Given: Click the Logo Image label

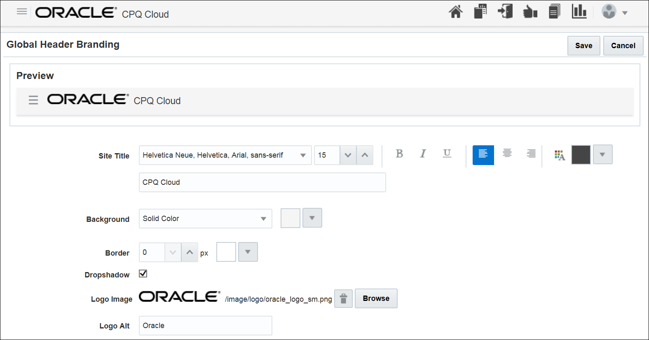Looking at the screenshot, I should point(112,299).
